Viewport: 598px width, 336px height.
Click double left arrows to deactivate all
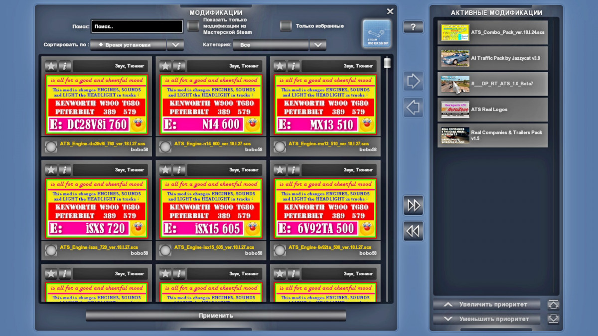[x=413, y=231]
